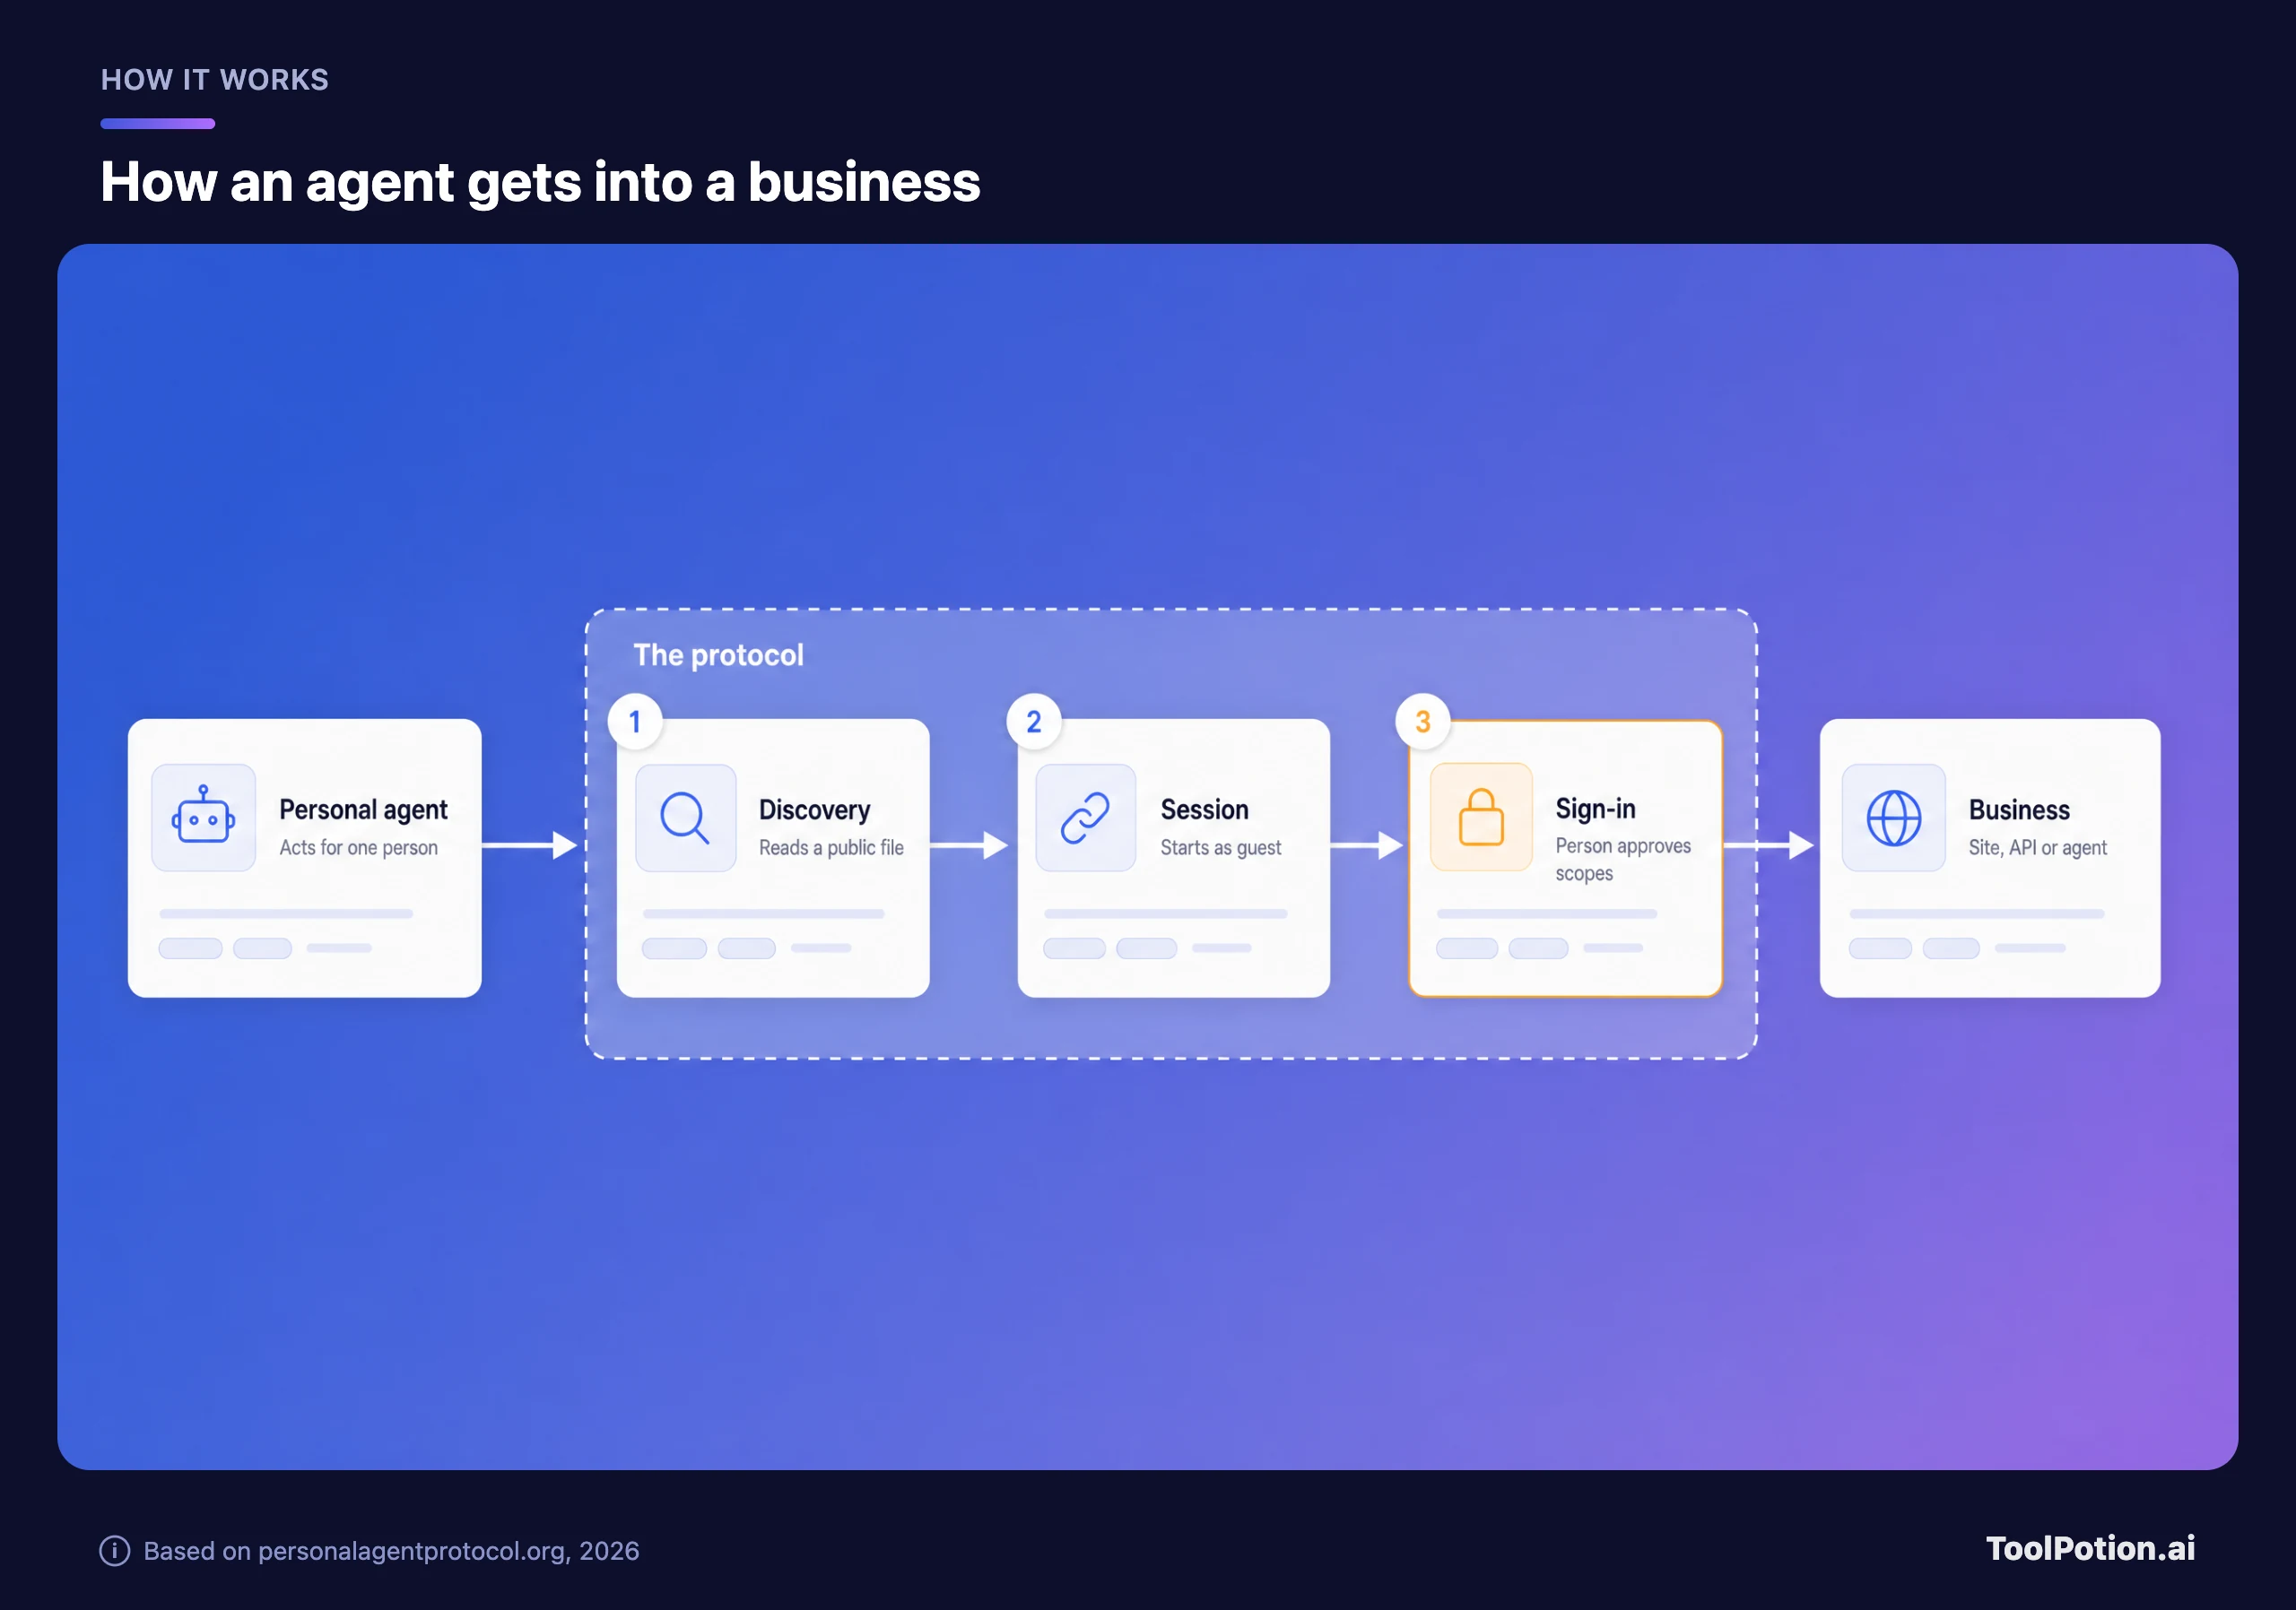This screenshot has height=1610, width=2296.
Task: Select the 'Acts for one person' subtitle
Action: (x=358, y=847)
